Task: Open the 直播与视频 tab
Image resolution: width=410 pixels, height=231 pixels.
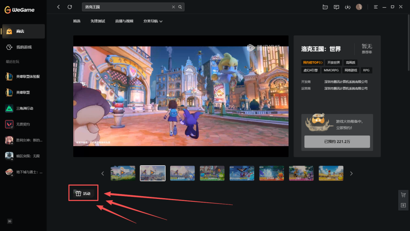Action: [x=124, y=21]
